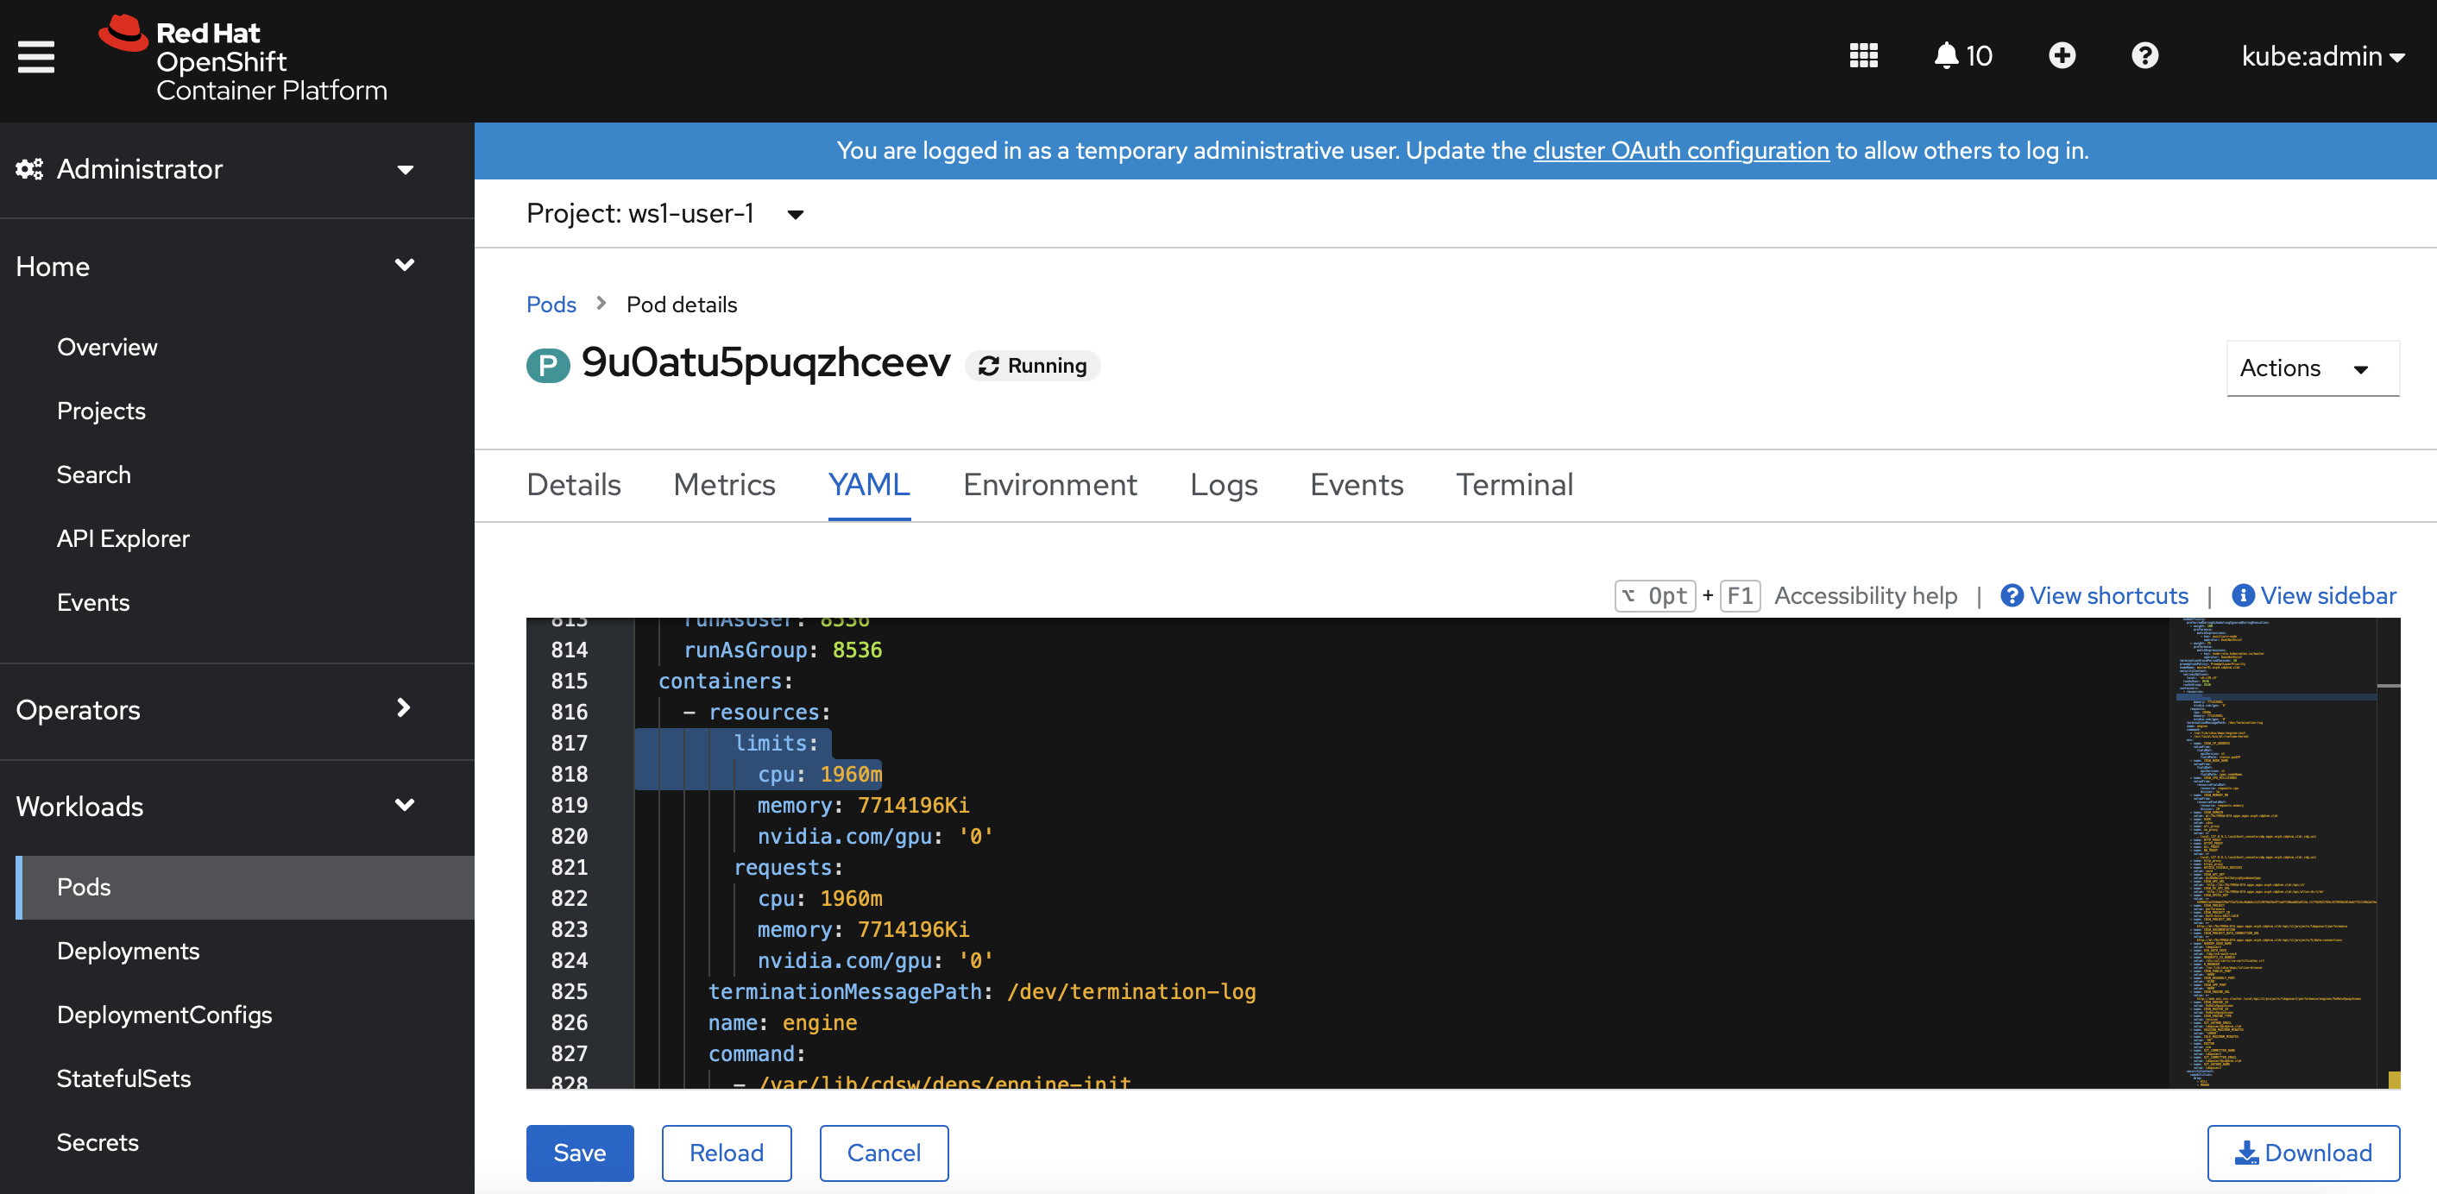Open the cluster OAuth configuration link
Screen dimensions: 2437x1194
[x=1680, y=150]
